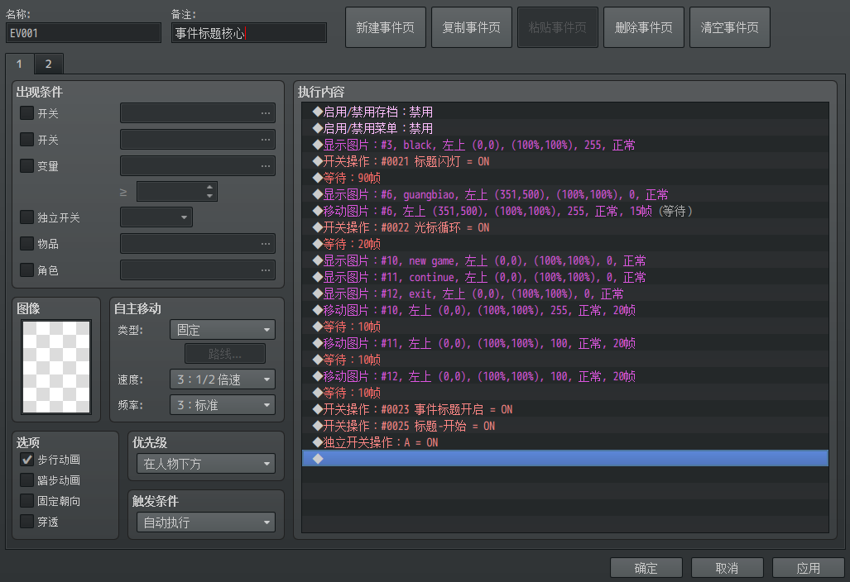Open selector for 变量 condition field

click(x=197, y=165)
